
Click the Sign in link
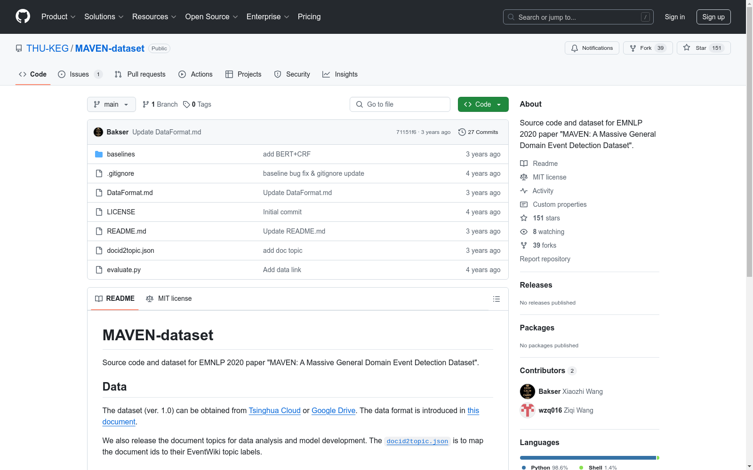[x=675, y=17]
